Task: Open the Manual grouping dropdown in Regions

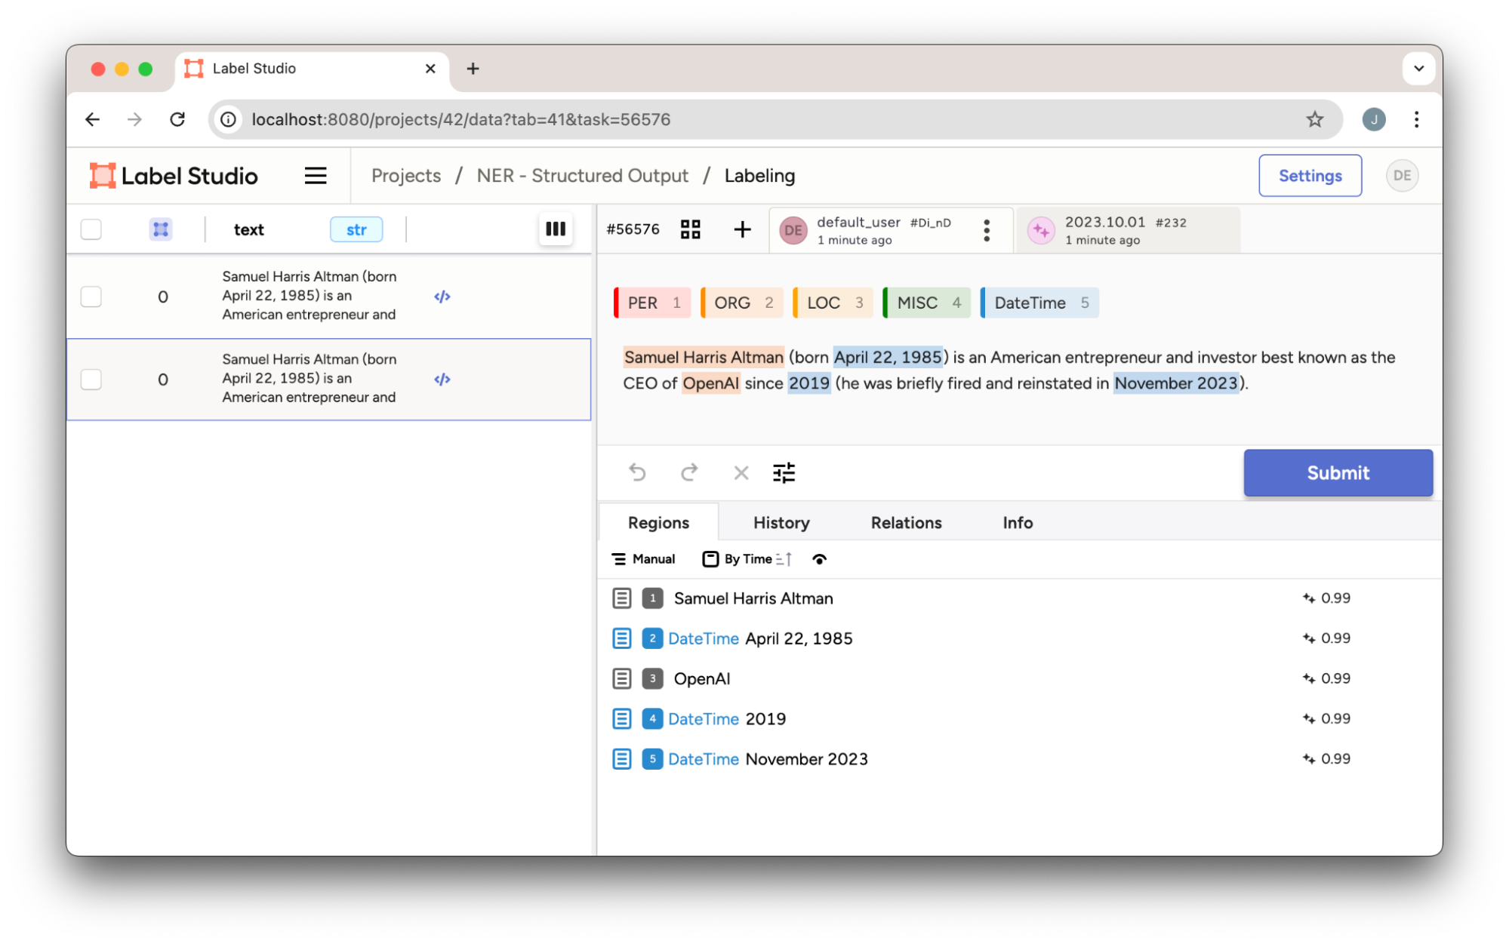Action: pos(643,559)
